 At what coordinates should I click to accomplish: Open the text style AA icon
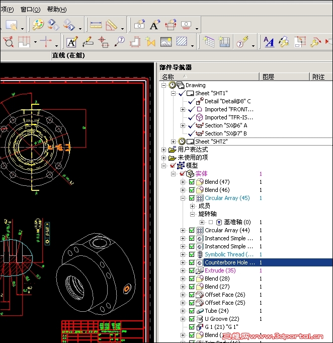(x=269, y=42)
